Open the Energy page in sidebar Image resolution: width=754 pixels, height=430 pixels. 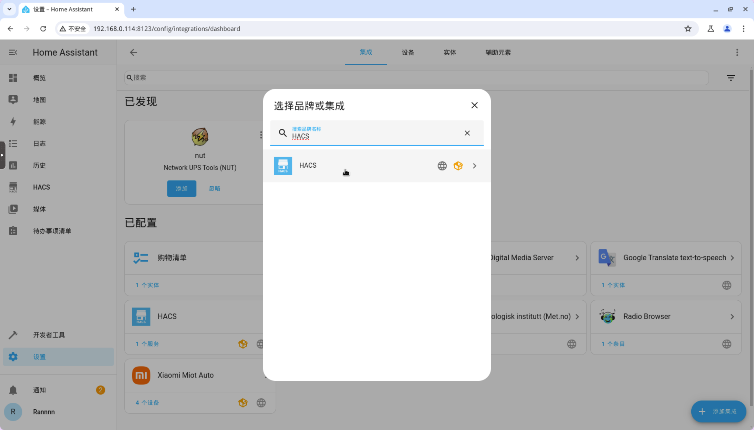pyautogui.click(x=40, y=121)
